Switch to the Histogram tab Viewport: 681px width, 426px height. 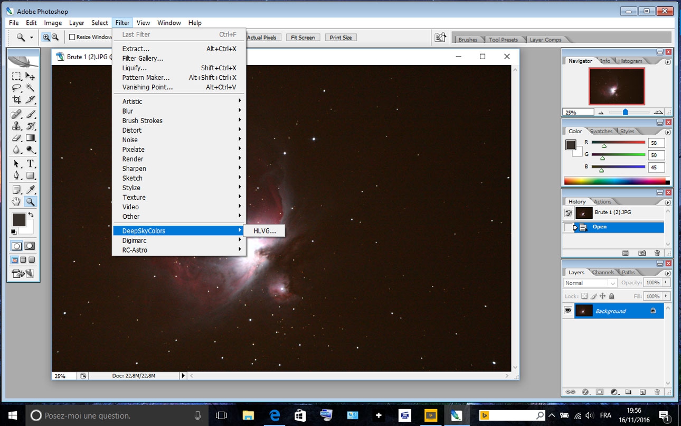630,61
